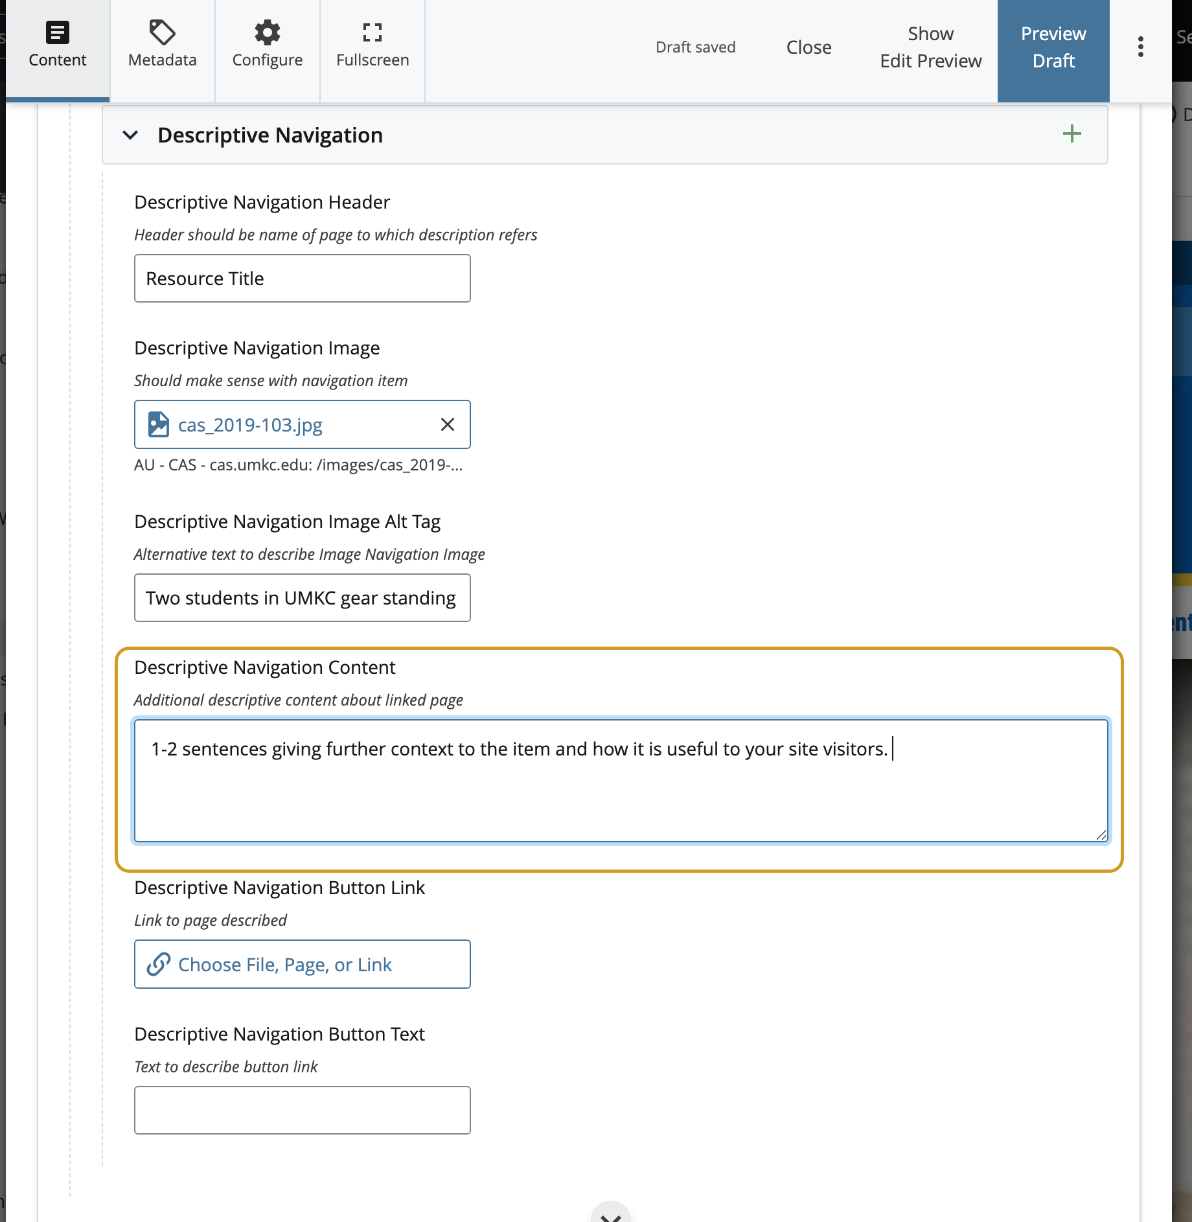The image size is (1192, 1222).
Task: Click Choose File, Page, or Link
Action: (x=302, y=964)
